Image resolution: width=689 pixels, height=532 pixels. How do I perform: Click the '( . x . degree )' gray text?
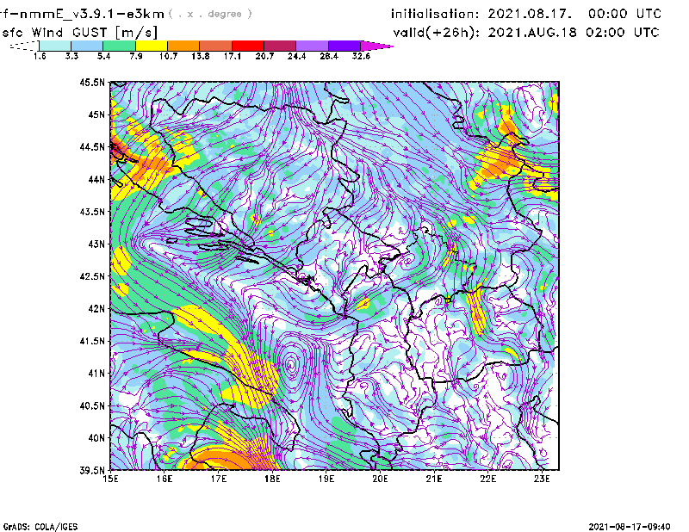(210, 14)
